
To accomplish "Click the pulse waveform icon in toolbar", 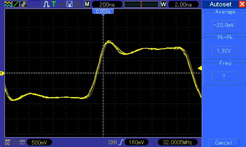I will [46, 4].
